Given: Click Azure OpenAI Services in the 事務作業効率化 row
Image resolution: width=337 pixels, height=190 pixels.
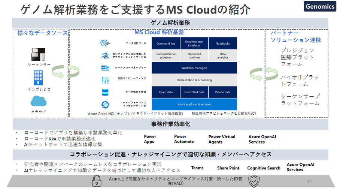Looking at the screenshot, I should click(x=262, y=139).
